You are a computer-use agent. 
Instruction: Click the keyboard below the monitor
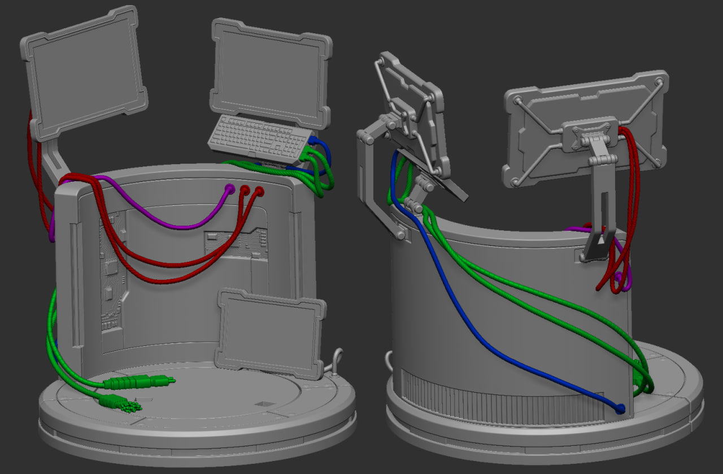coord(258,139)
